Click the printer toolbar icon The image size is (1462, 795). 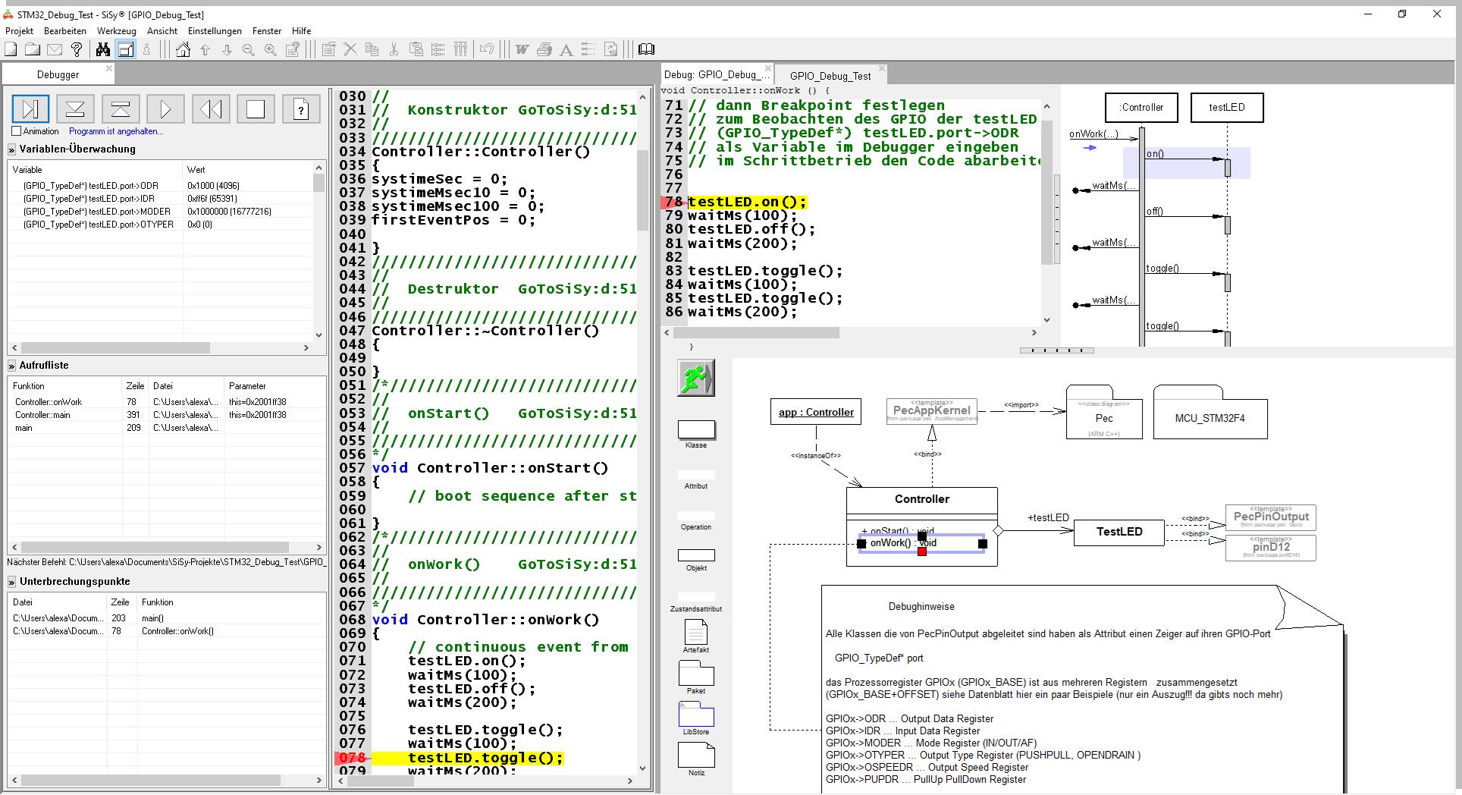coord(544,49)
